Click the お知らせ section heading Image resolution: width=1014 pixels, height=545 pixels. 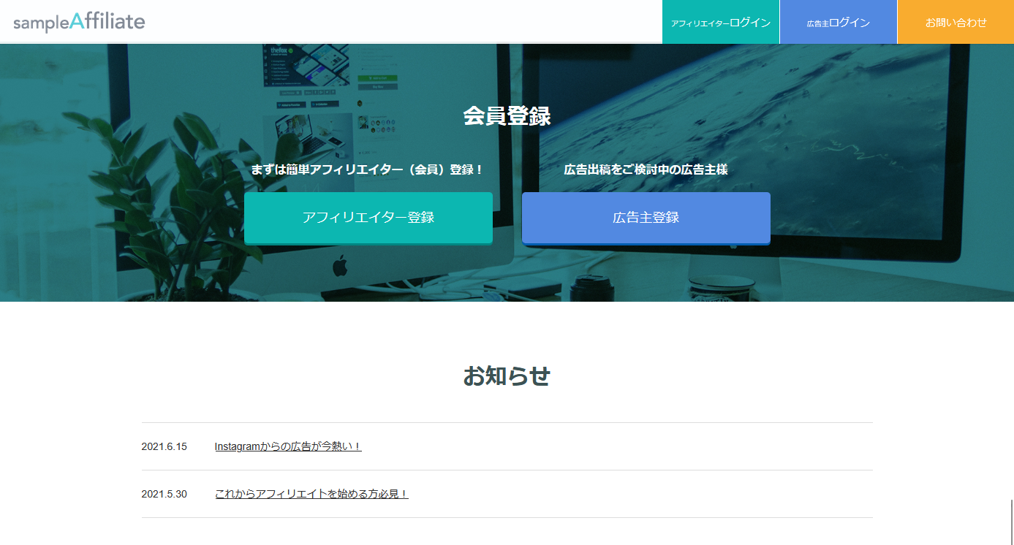tap(507, 377)
